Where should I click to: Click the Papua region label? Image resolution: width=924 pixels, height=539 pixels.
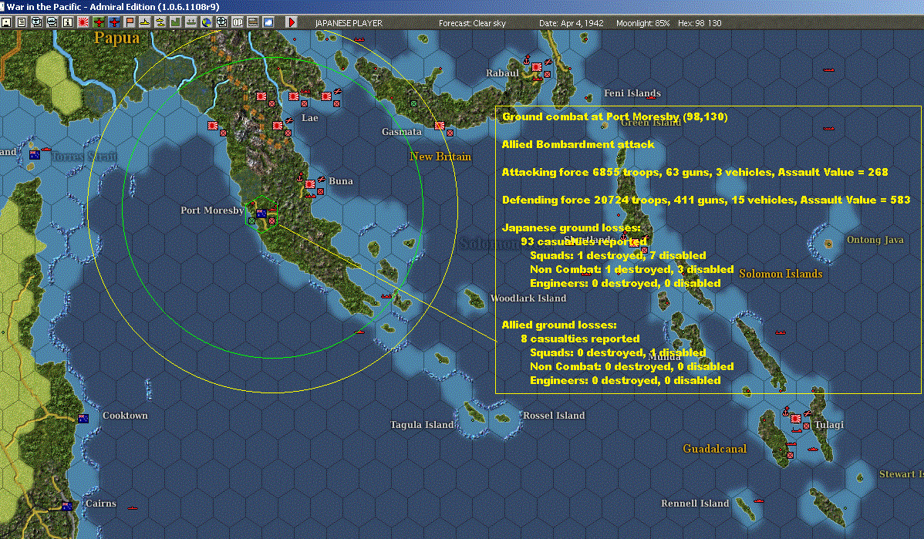click(x=116, y=38)
